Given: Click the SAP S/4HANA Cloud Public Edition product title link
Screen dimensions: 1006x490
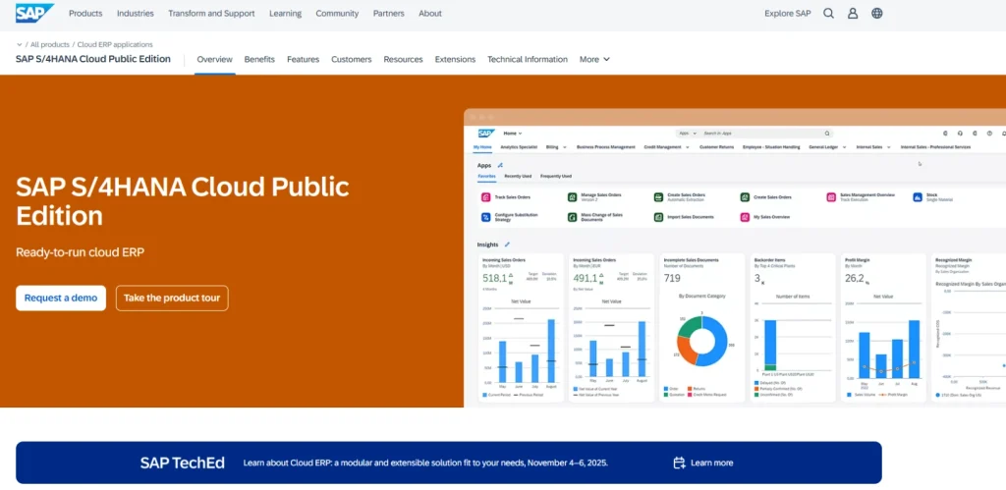Looking at the screenshot, I should point(93,59).
